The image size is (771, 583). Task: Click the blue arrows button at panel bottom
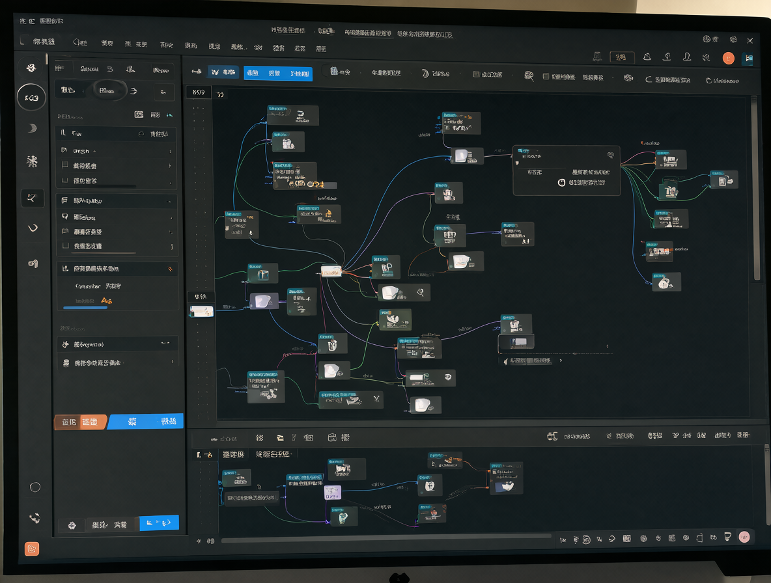159,523
